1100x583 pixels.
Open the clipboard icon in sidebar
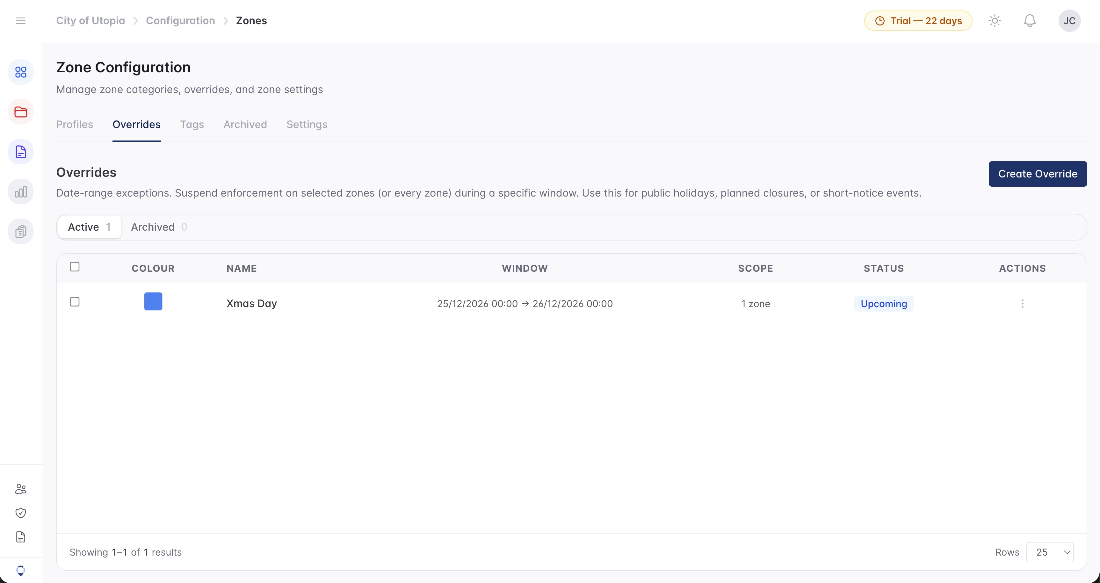pos(20,231)
